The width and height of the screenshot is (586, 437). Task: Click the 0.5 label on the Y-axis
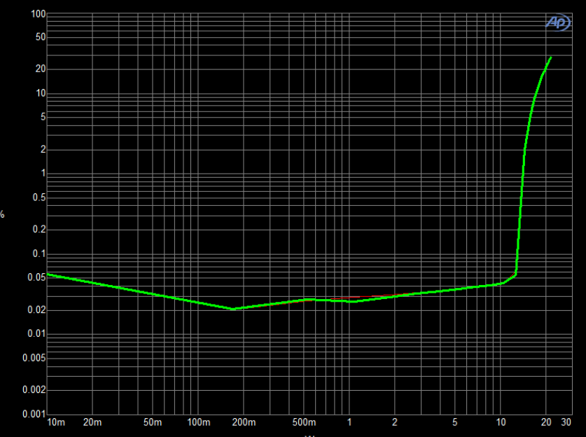(39, 197)
